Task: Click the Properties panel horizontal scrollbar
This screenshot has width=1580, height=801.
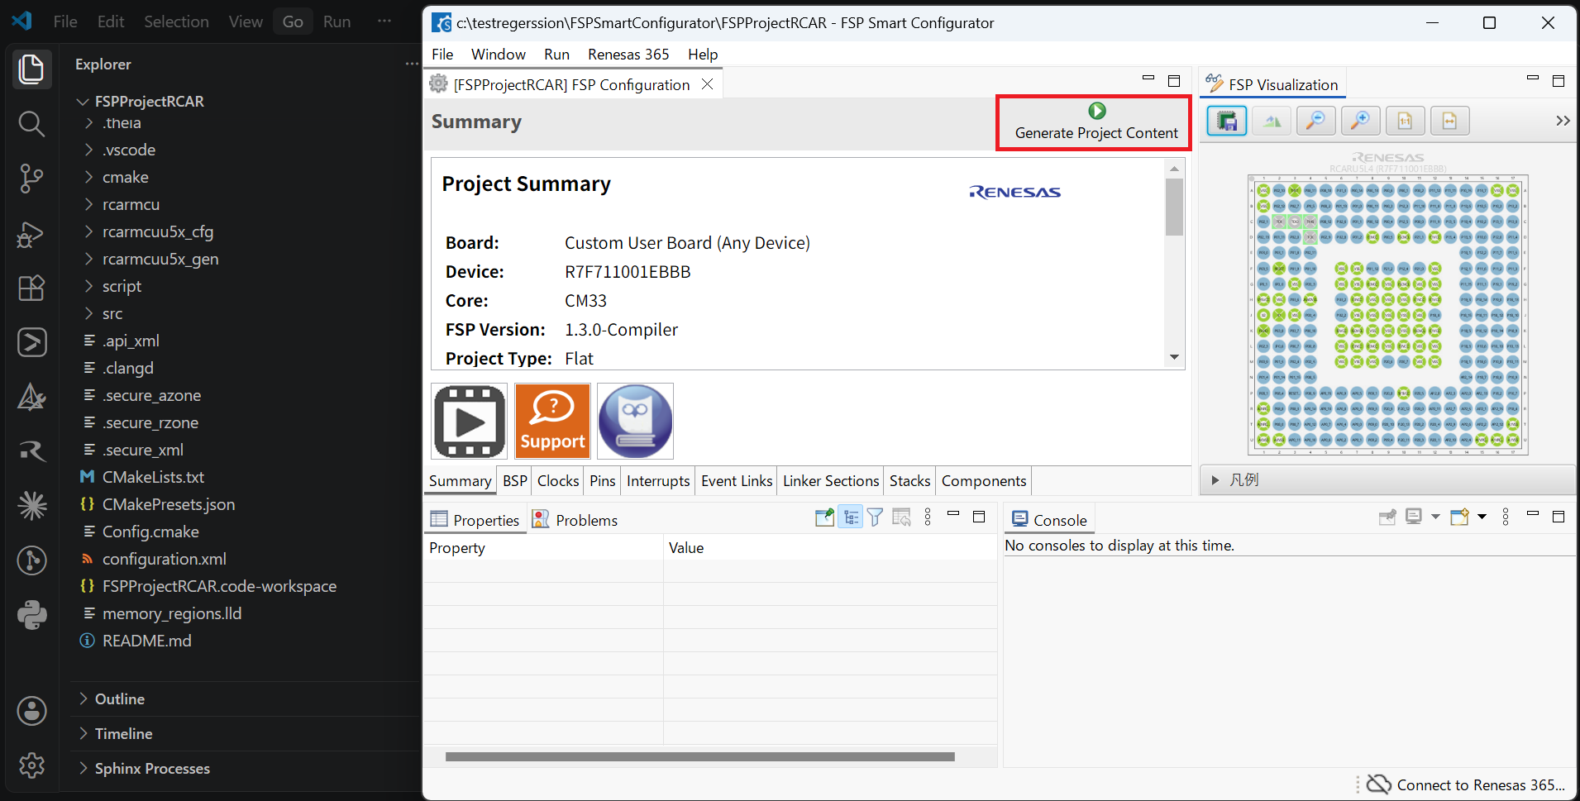Action: [700, 756]
